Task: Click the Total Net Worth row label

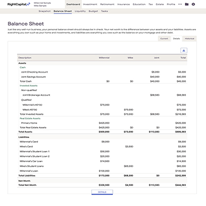Action: pyautogui.click(x=27, y=185)
